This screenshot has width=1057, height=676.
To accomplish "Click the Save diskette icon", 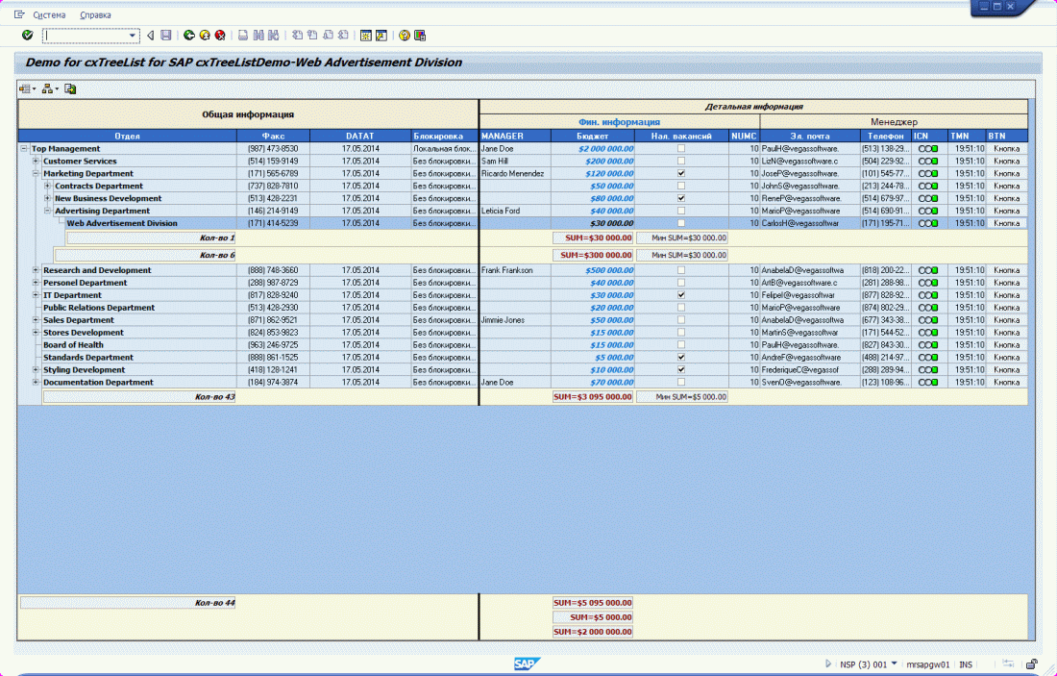I will [166, 35].
